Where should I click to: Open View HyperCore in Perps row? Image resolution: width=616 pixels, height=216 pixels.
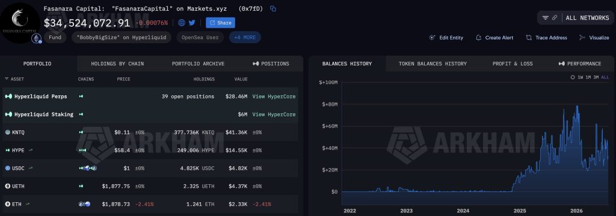pyautogui.click(x=274, y=97)
